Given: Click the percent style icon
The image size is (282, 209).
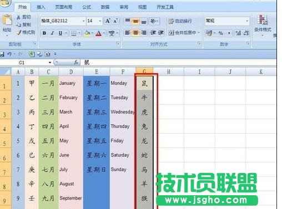Looking at the screenshot, I should pyautogui.click(x=220, y=33).
